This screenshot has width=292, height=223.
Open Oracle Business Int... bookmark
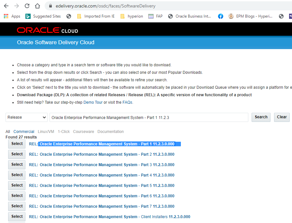(189, 16)
